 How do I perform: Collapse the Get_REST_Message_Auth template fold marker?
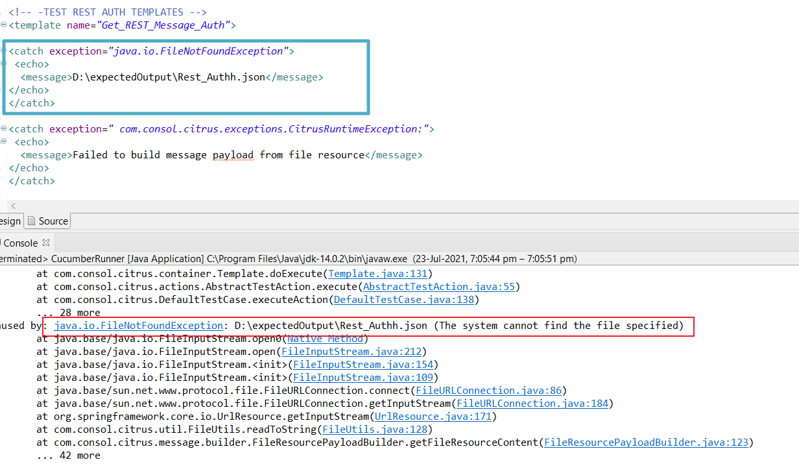tap(3, 25)
